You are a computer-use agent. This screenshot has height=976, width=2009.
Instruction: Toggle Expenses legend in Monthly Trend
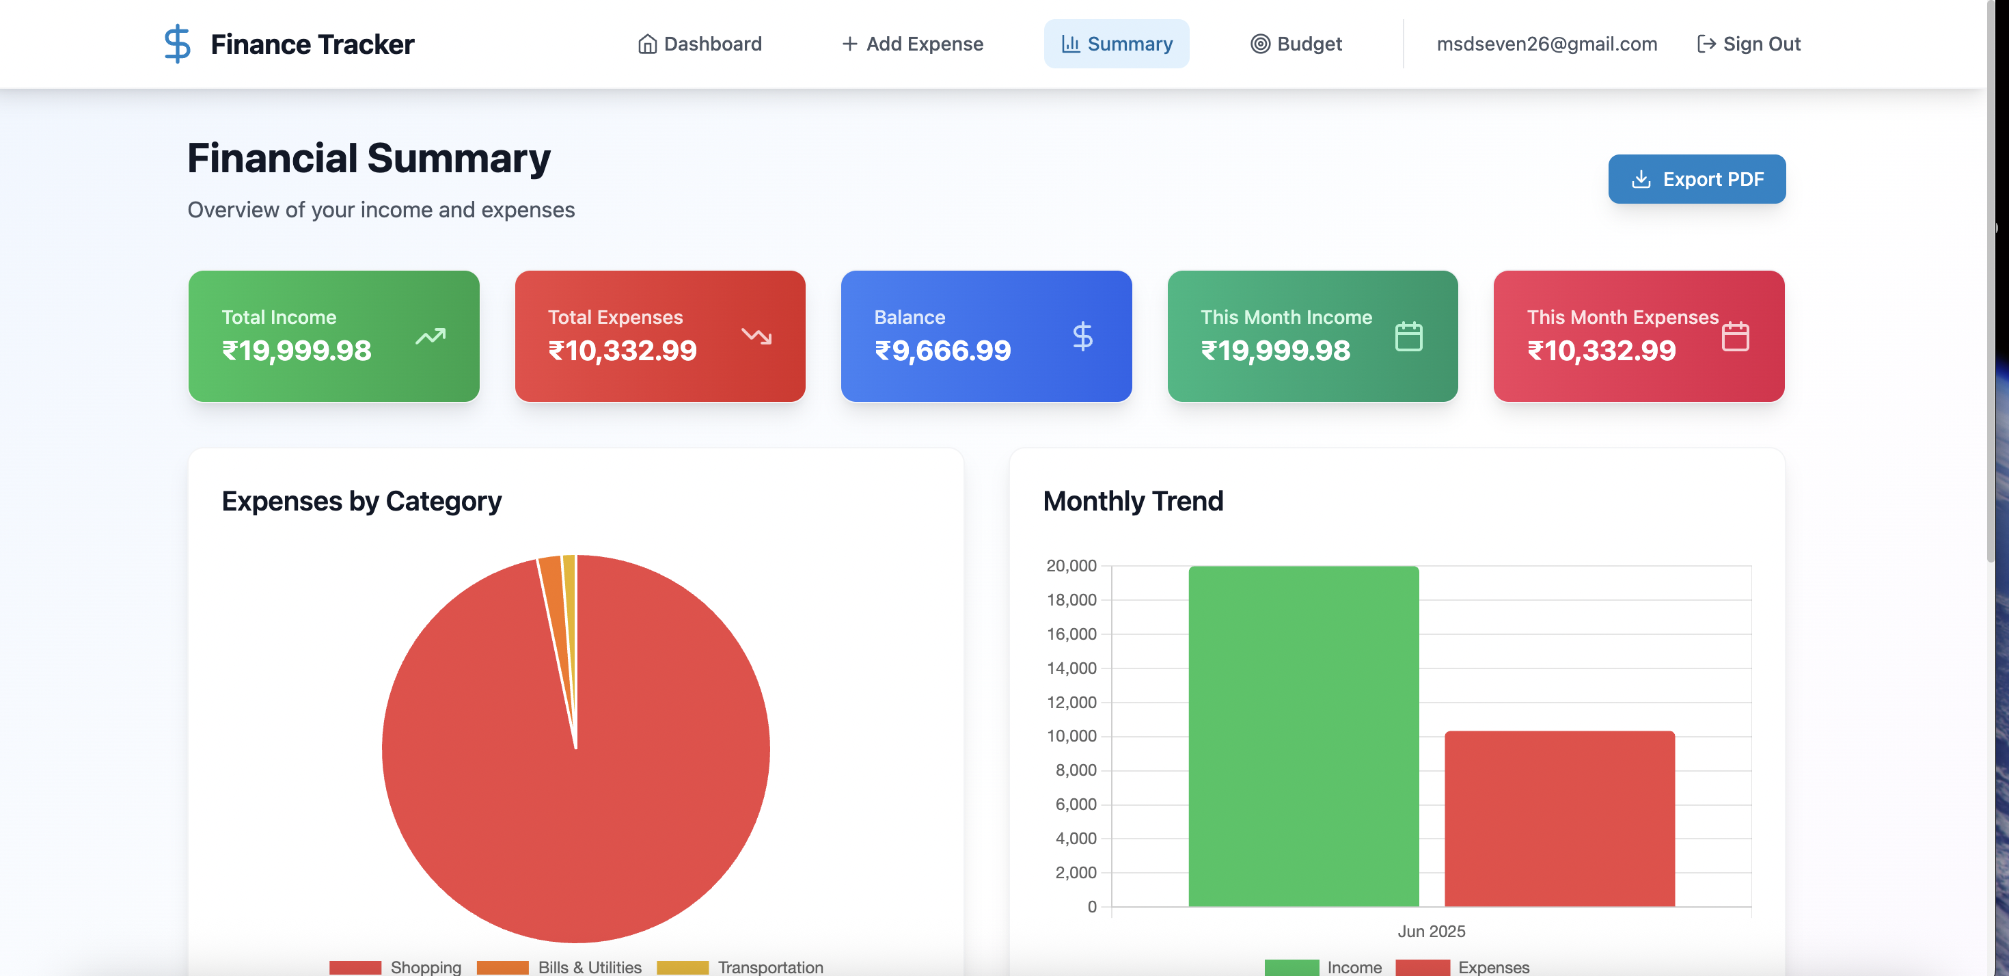pos(1462,966)
